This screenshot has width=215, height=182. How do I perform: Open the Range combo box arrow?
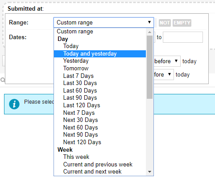(x=149, y=22)
